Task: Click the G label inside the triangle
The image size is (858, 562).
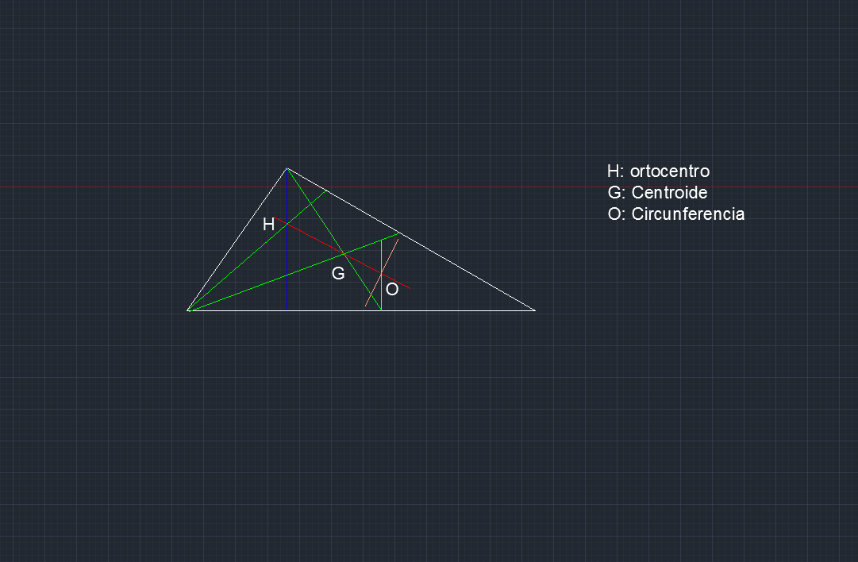Action: (x=338, y=274)
